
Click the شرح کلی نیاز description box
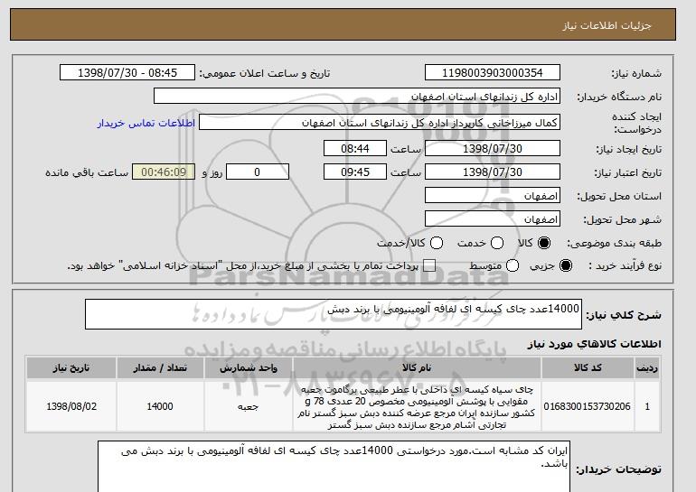(x=334, y=314)
